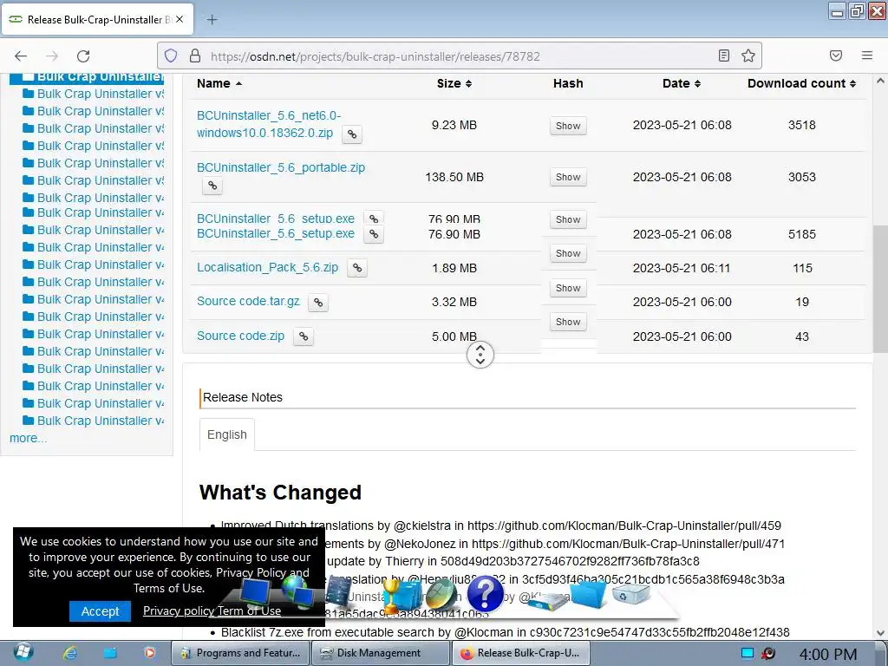Click link icon beside Source code.zip
This screenshot has width=888, height=666.
(304, 336)
